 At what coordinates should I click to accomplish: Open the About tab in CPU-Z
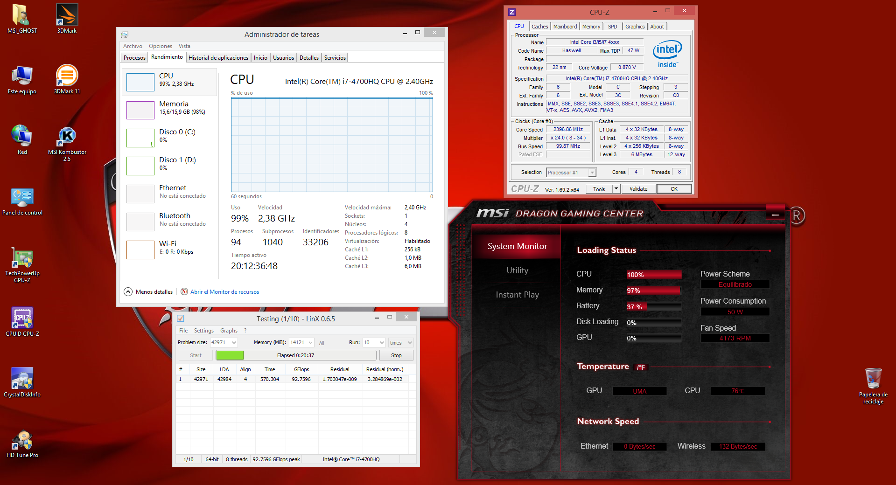point(657,27)
